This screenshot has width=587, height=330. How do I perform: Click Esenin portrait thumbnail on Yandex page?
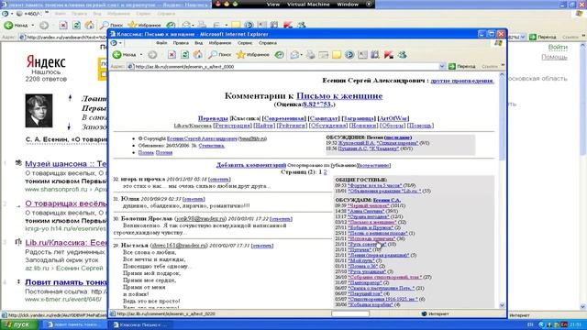39,111
